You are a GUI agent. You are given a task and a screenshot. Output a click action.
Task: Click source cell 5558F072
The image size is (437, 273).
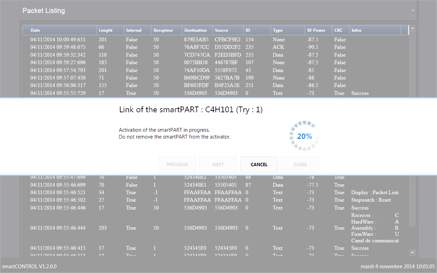(x=226, y=70)
